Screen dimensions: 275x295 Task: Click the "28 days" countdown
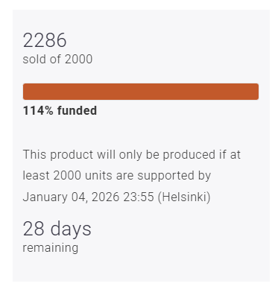click(x=57, y=229)
